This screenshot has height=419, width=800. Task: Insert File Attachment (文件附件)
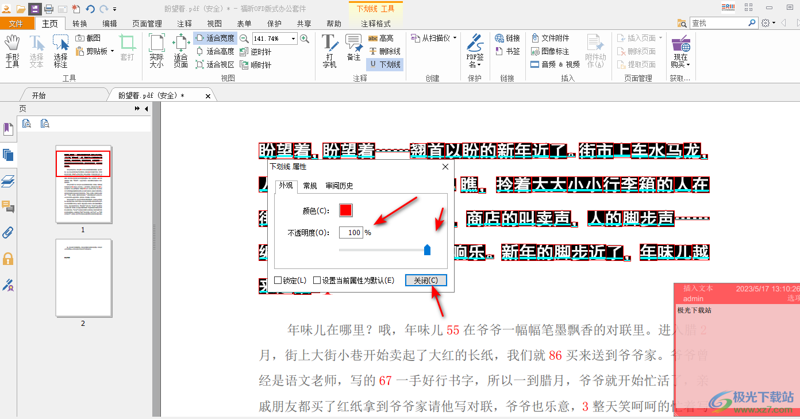(x=550, y=38)
